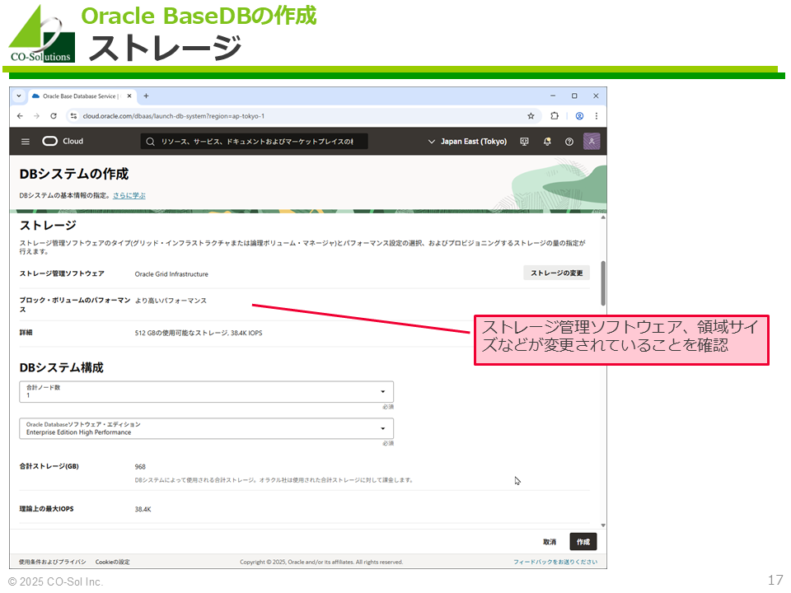This screenshot has width=791, height=593.
Task: Open the help question mark menu
Action: [569, 142]
